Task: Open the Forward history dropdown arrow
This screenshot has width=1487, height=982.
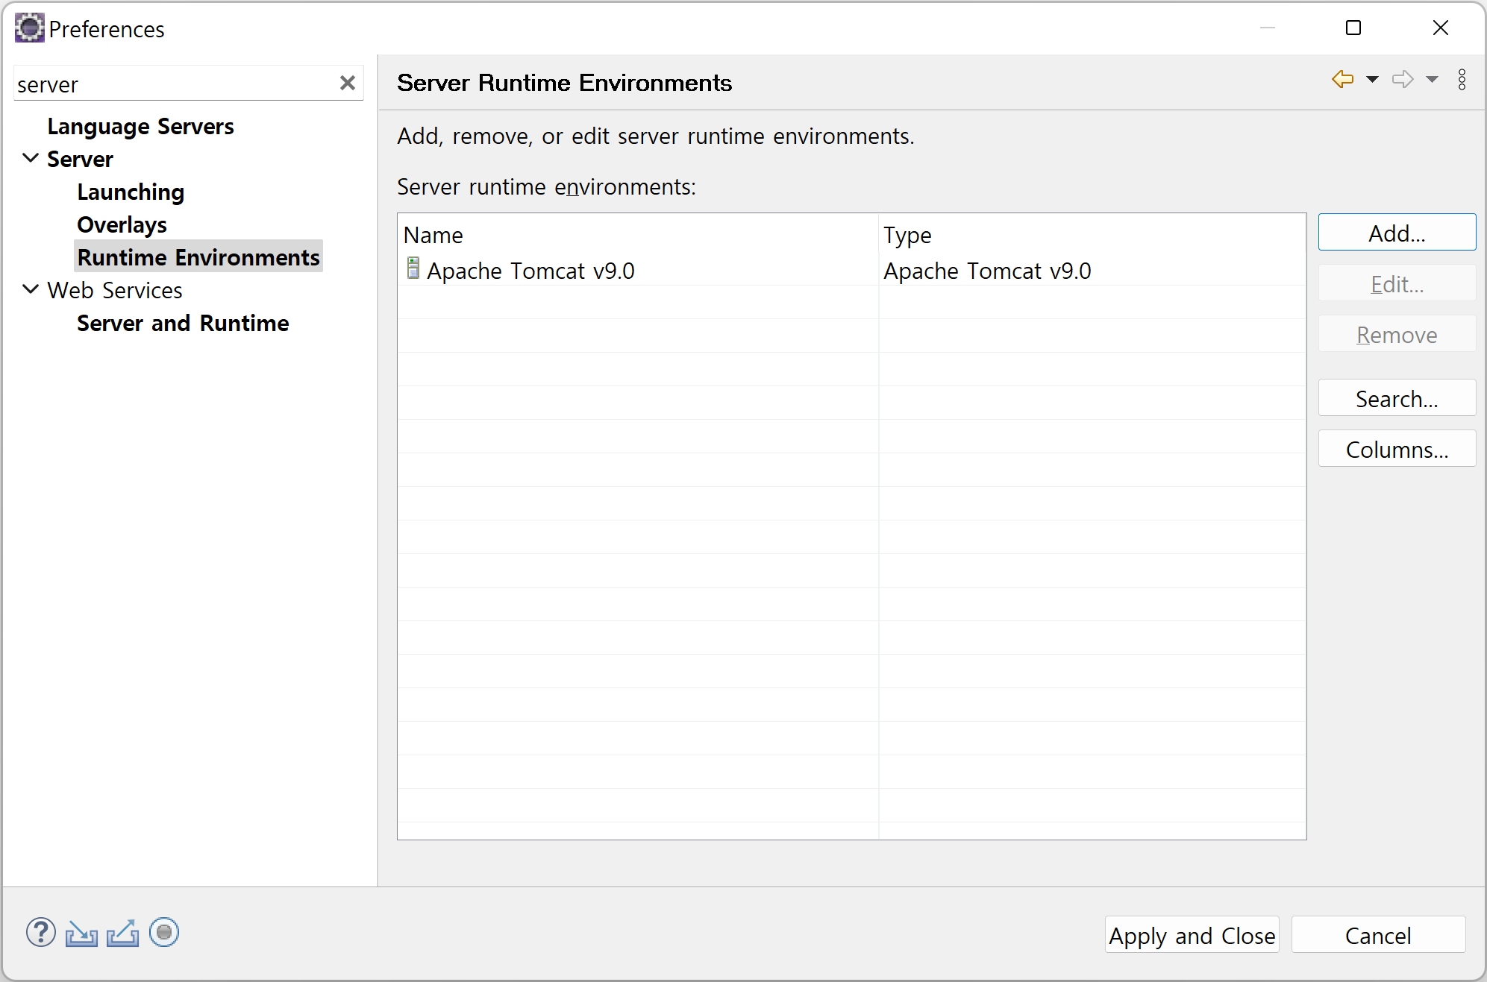Action: 1432,79
